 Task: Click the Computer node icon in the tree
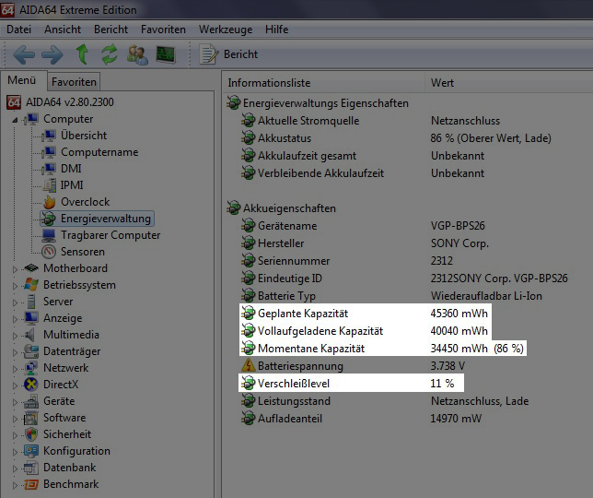click(x=31, y=119)
